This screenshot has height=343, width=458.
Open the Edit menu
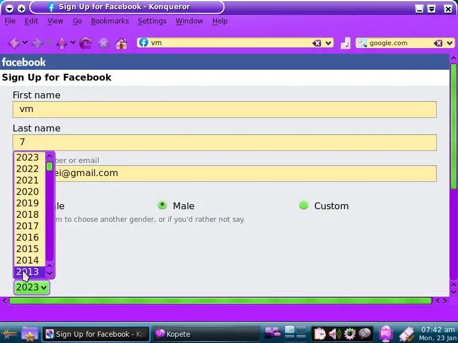tap(31, 21)
